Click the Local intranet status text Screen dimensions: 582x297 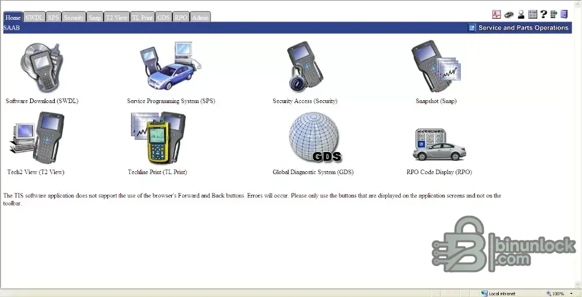[502, 294]
